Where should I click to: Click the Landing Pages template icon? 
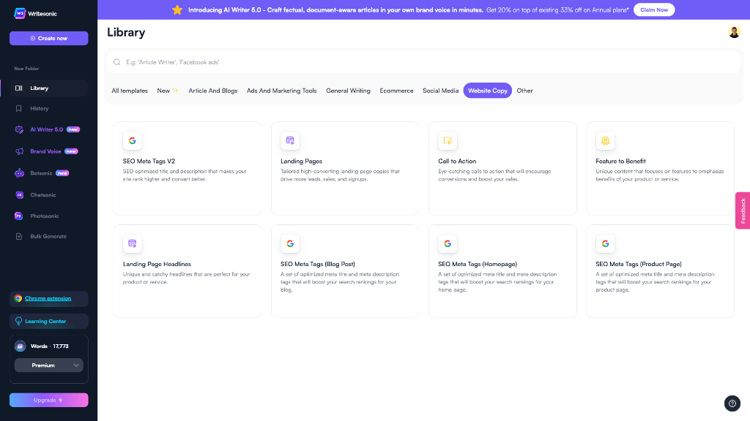pyautogui.click(x=290, y=141)
